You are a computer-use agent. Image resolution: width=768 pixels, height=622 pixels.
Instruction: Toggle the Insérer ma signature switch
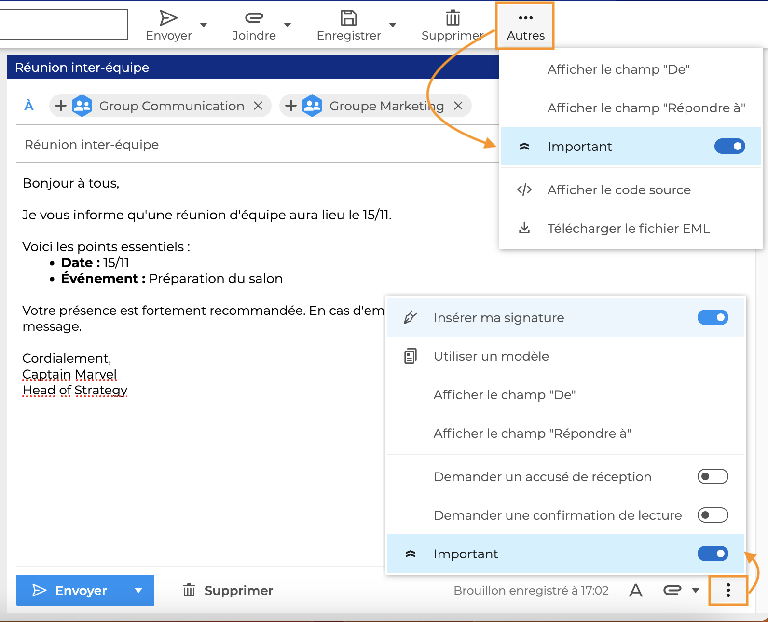click(x=713, y=317)
